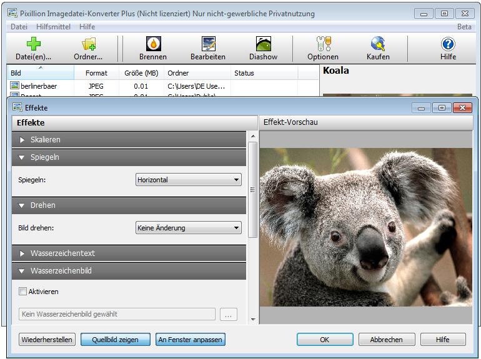Click the Kaufen purchase icon
This screenshot has height=359, width=481.
coord(378,44)
